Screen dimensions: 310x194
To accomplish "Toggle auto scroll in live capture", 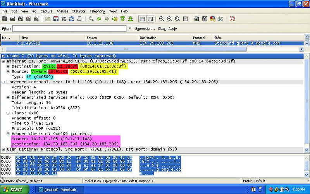I will 150,19.
